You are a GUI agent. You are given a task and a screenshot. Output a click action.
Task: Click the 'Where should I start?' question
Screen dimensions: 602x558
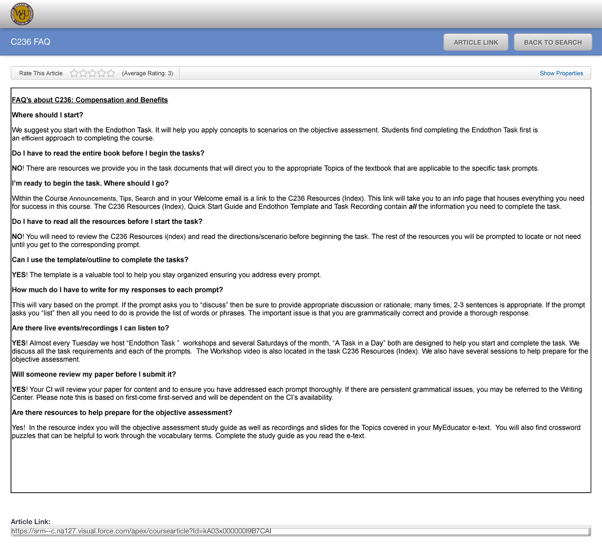pyautogui.click(x=48, y=115)
